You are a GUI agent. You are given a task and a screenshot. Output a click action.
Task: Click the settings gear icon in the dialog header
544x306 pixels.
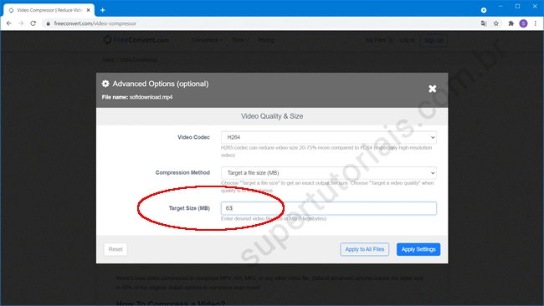coord(105,84)
